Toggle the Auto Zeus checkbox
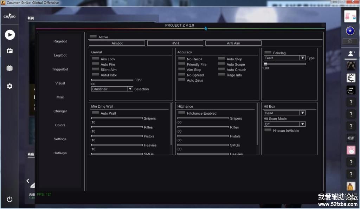 [x=182, y=80]
